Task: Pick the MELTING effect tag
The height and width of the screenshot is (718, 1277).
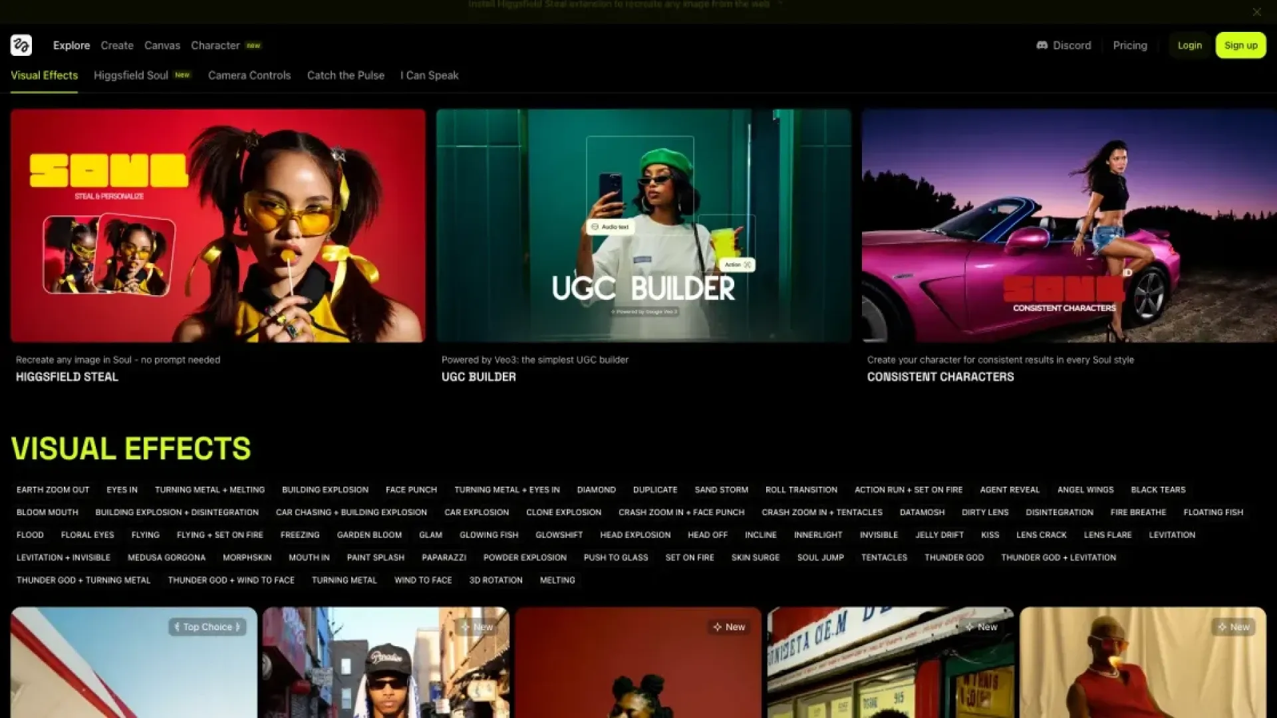Action: coord(557,580)
